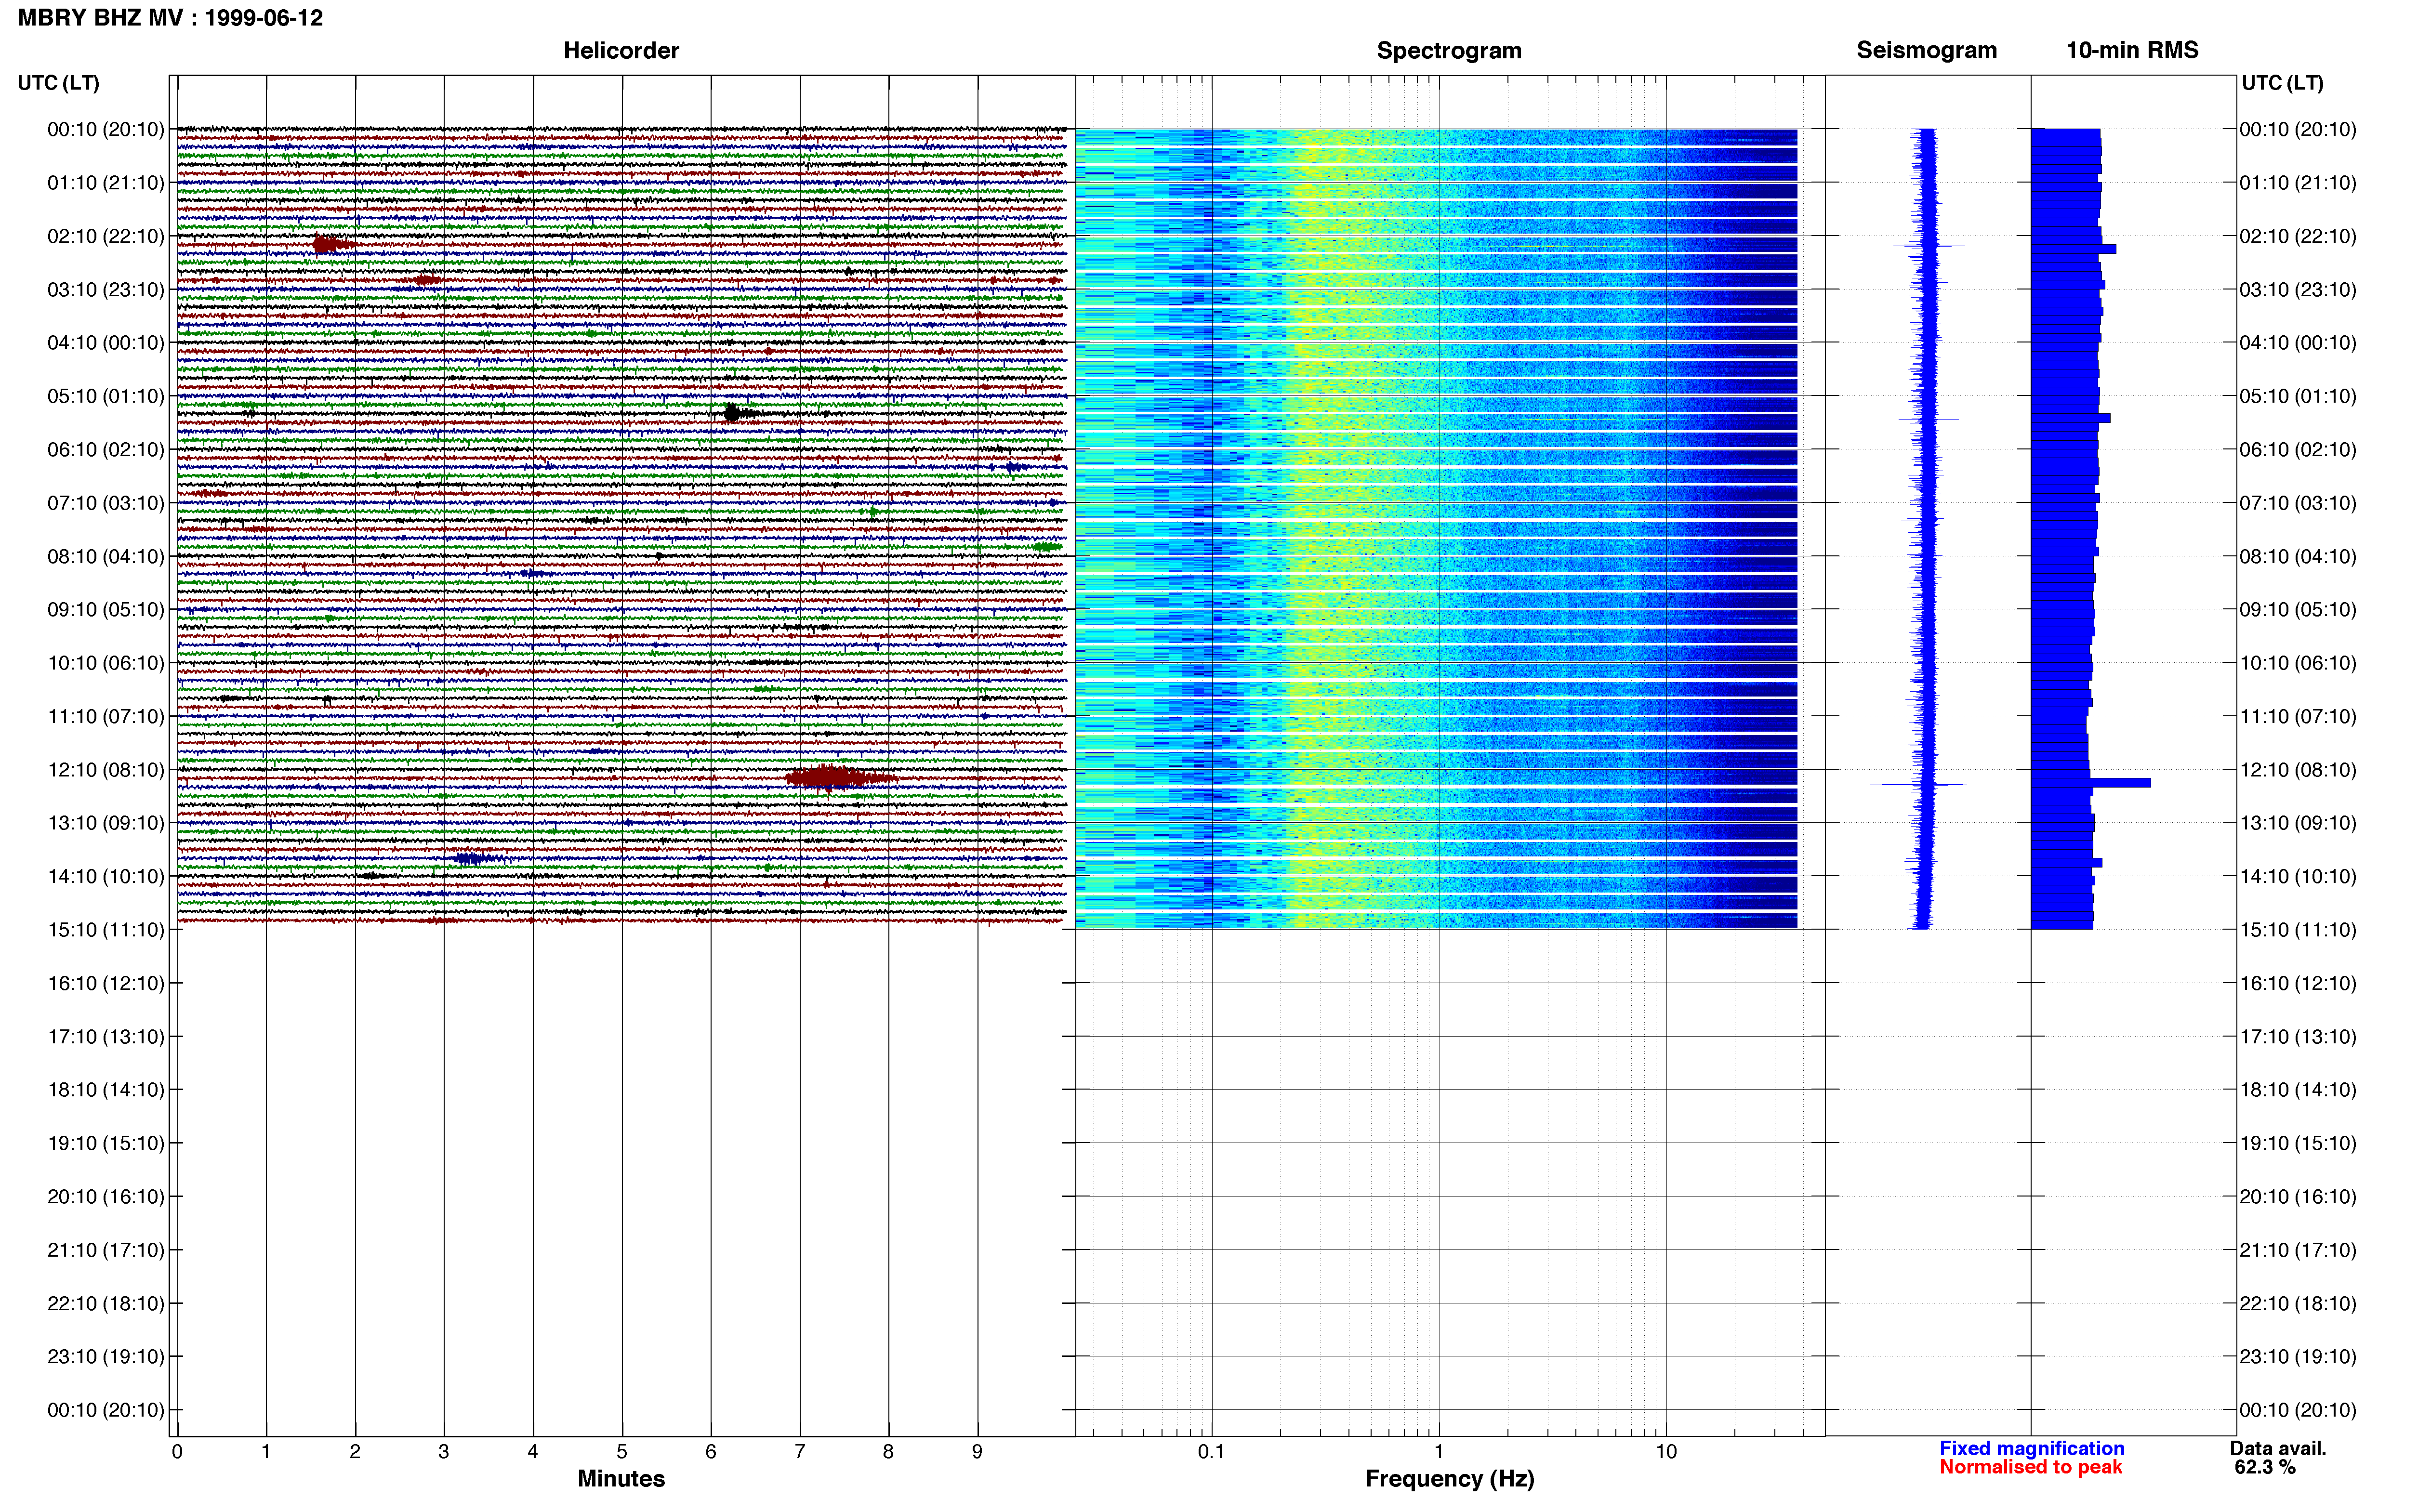Click the left time label '04:10 (00:10)'
The height and width of the screenshot is (1512, 2418).
[x=105, y=342]
